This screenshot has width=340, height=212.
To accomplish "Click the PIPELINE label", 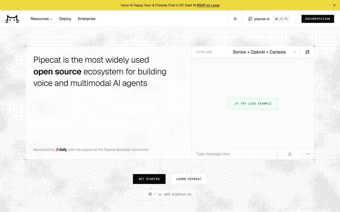I will [x=204, y=52].
